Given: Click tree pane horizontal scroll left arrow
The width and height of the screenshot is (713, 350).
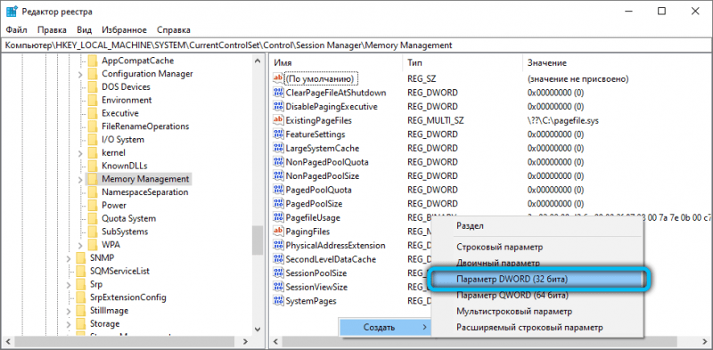Looking at the screenshot, I should tap(8, 341).
